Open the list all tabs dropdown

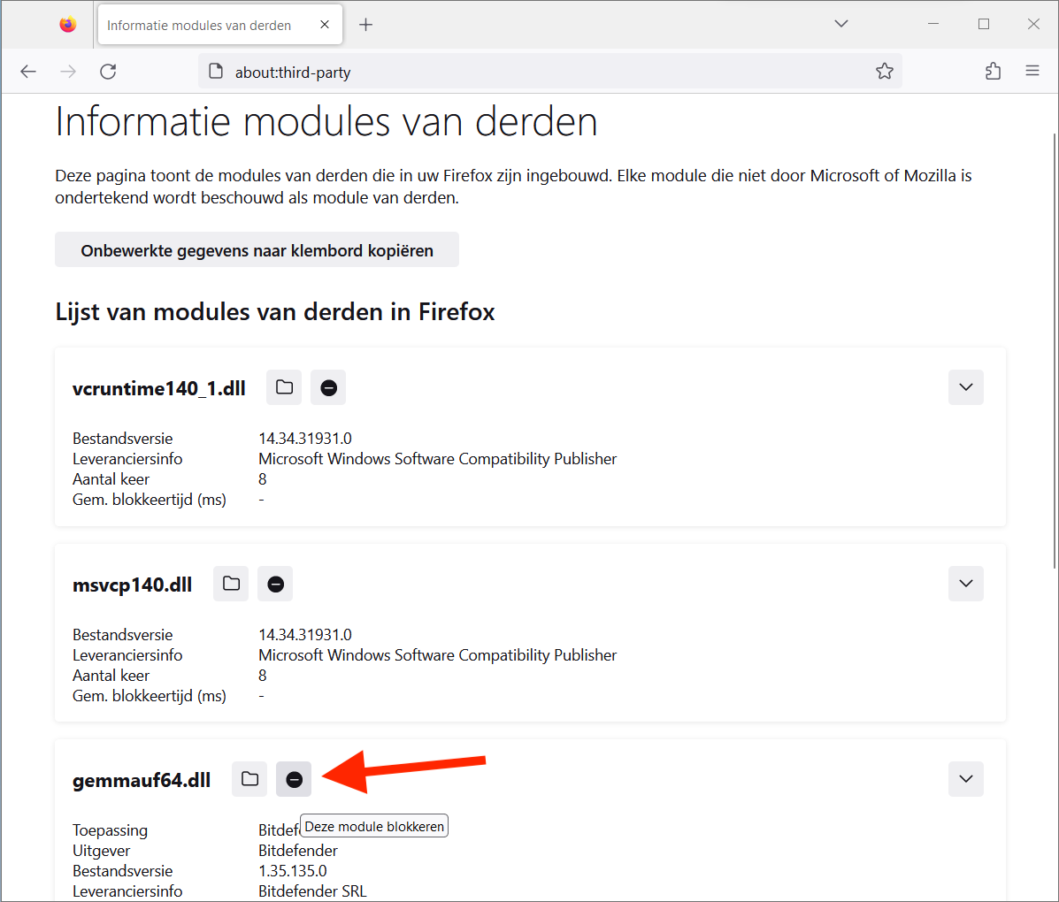[840, 24]
